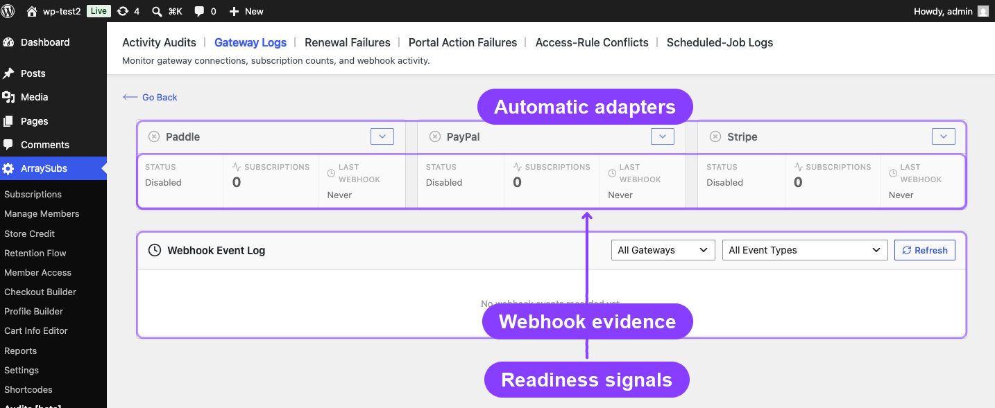Visit the wp-test2 site home
This screenshot has height=408, width=995.
(x=53, y=11)
